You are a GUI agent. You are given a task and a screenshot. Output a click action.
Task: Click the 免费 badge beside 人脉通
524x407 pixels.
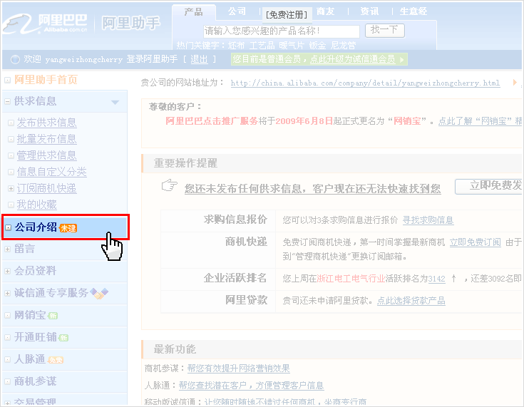coord(56,360)
